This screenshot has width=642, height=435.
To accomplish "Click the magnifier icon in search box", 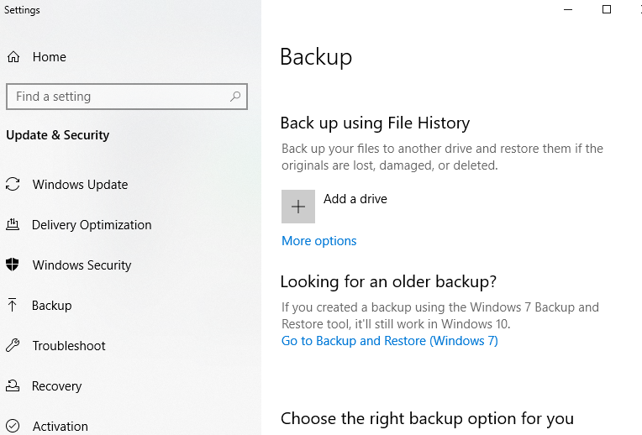I will coord(235,97).
